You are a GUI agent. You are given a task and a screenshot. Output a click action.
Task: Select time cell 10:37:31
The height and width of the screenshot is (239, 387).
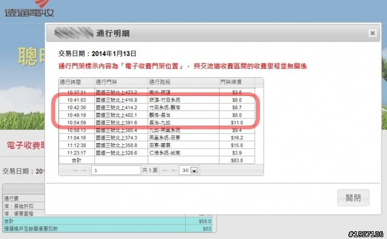[77, 92]
